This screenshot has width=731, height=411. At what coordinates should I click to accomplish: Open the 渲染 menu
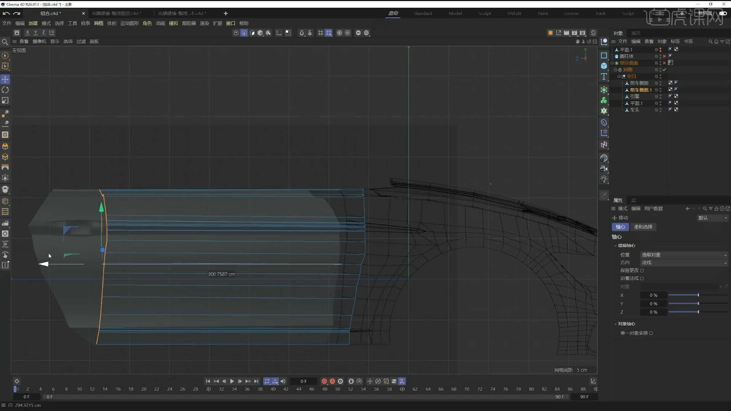[204, 23]
